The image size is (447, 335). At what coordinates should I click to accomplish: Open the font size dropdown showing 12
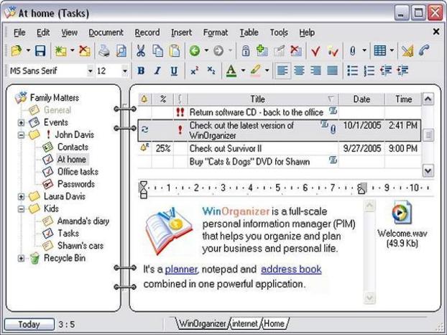click(x=124, y=70)
